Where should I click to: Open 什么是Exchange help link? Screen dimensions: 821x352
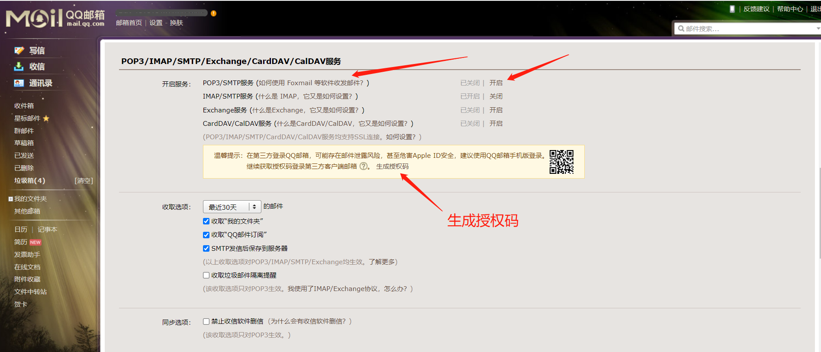306,110
